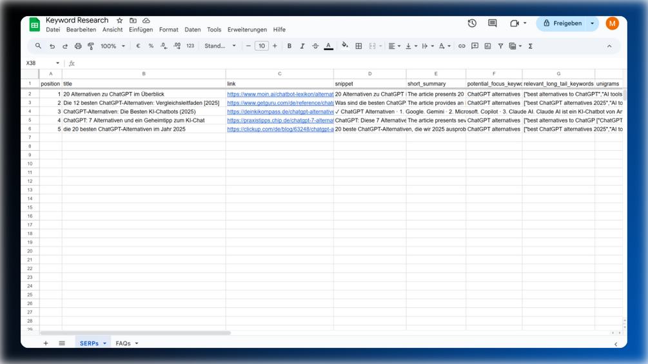The height and width of the screenshot is (364, 648).
Task: Insert a comment via toolbar icon
Action: coord(475,46)
